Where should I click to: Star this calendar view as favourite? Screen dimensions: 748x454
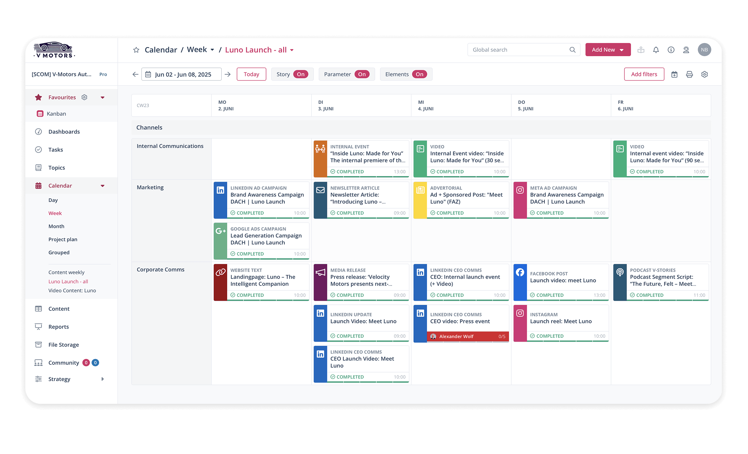(x=136, y=50)
